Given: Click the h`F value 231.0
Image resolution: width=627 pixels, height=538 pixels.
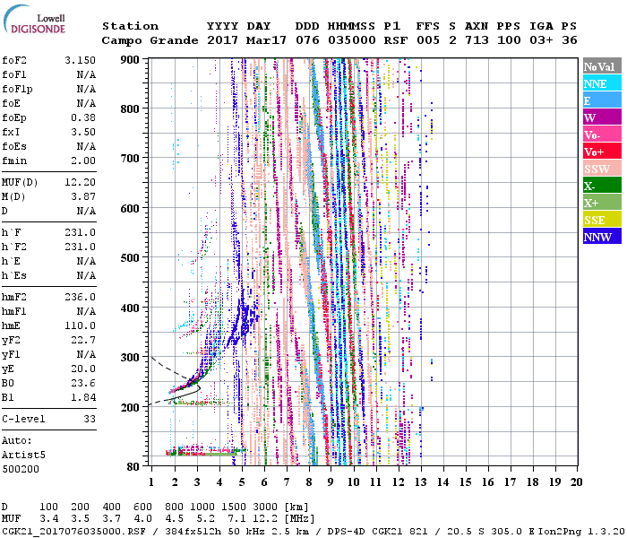Looking at the screenshot, I should pos(81,232).
